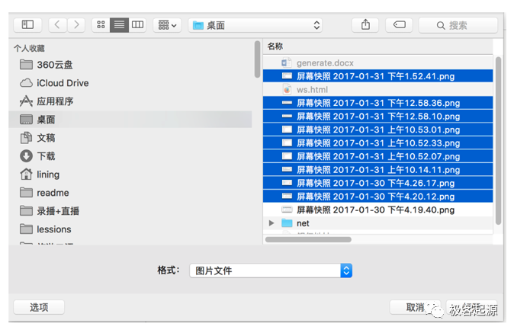Click the Share toolbar icon
The height and width of the screenshot is (333, 514).
coord(365,25)
